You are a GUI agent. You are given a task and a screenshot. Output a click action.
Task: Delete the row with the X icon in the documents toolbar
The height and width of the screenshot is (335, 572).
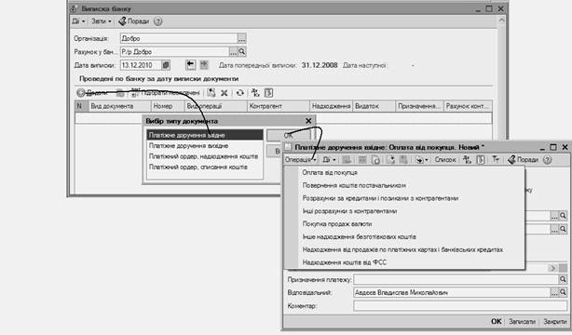[225, 93]
